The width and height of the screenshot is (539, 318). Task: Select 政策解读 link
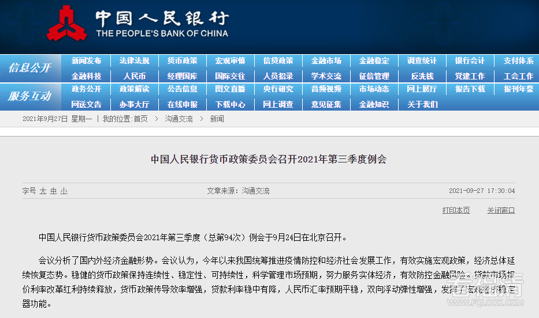tap(135, 89)
